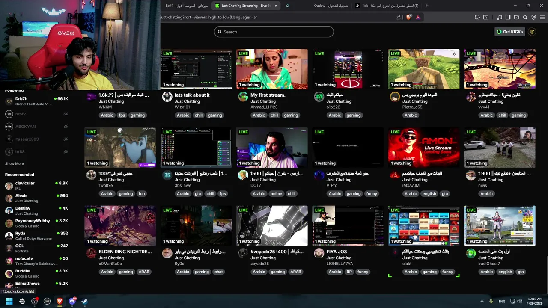Switch to the Ep#1 browser tab

(186, 6)
